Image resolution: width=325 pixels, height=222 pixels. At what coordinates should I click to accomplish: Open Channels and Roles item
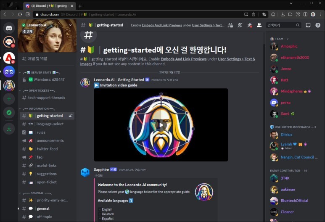pyautogui.click(x=47, y=59)
